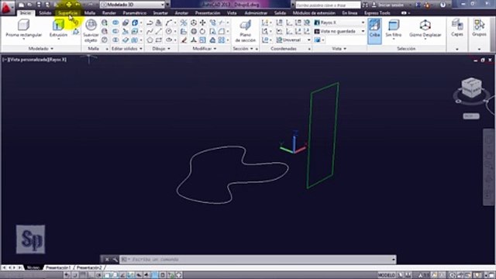Choose the Erase tool in Modificar panel

(x=184, y=40)
